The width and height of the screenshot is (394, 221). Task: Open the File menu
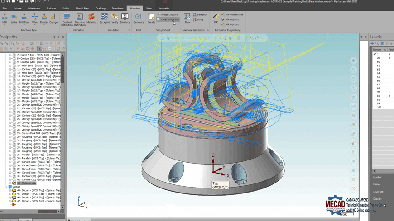(x=5, y=8)
